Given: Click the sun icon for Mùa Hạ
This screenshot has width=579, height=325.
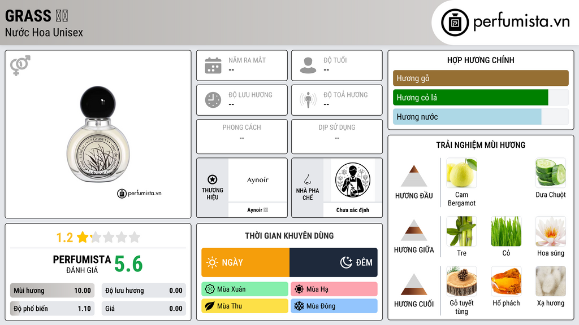Looking at the screenshot, I should tap(299, 289).
